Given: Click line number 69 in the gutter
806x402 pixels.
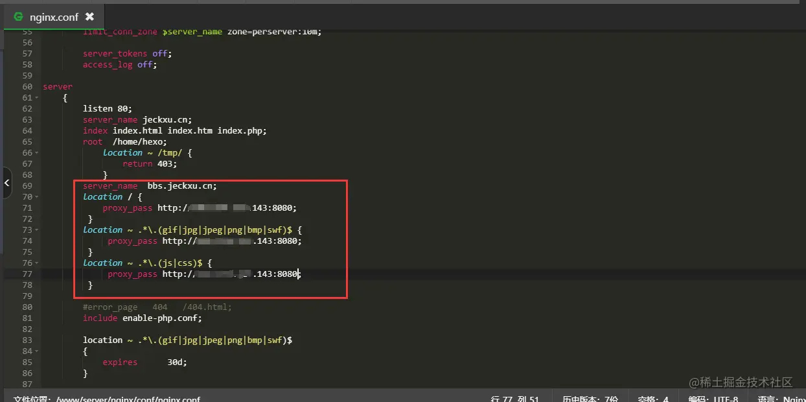Looking at the screenshot, I should click(27, 186).
